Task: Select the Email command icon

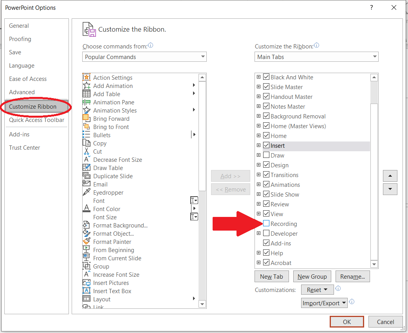Action: pyautogui.click(x=87, y=183)
